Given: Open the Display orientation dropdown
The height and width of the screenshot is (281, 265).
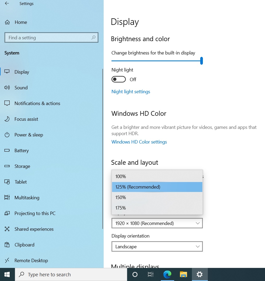Looking at the screenshot, I should point(157,246).
